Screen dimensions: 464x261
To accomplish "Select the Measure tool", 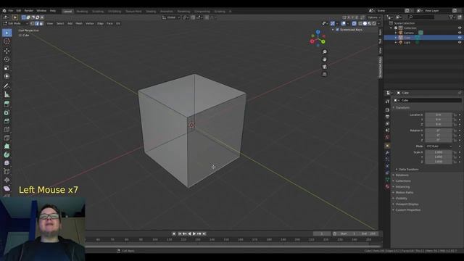I will pos(7,95).
